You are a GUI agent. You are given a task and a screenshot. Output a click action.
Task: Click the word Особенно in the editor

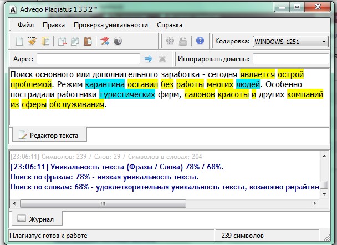coord(284,84)
